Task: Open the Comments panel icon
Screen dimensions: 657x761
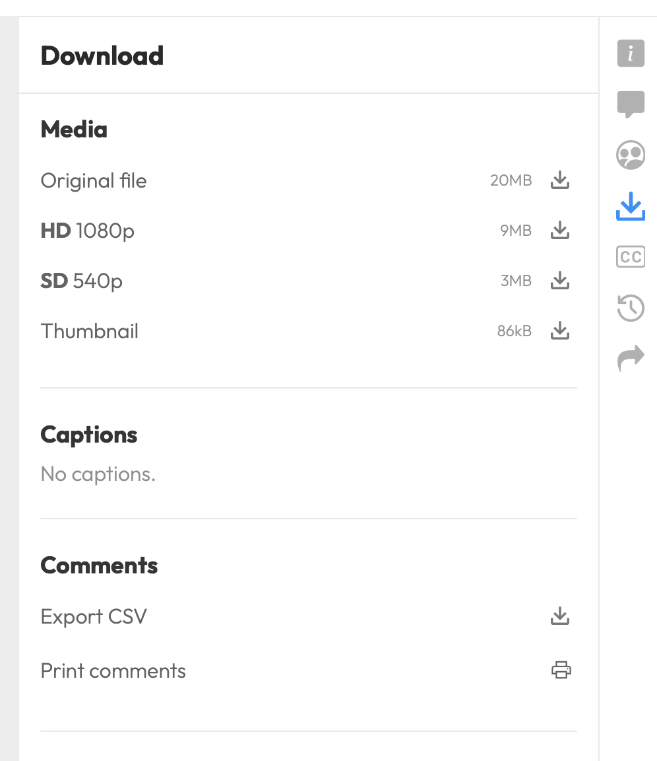Action: [x=630, y=104]
